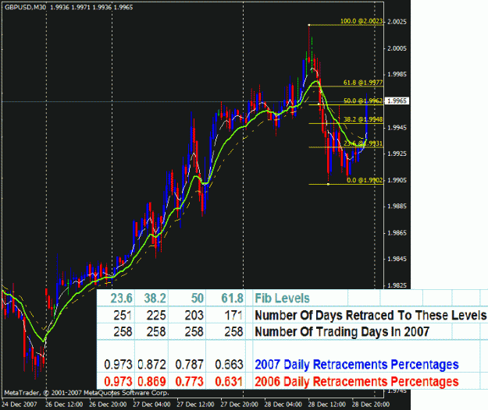Select the 61.8 Fib level header cell

226,299
